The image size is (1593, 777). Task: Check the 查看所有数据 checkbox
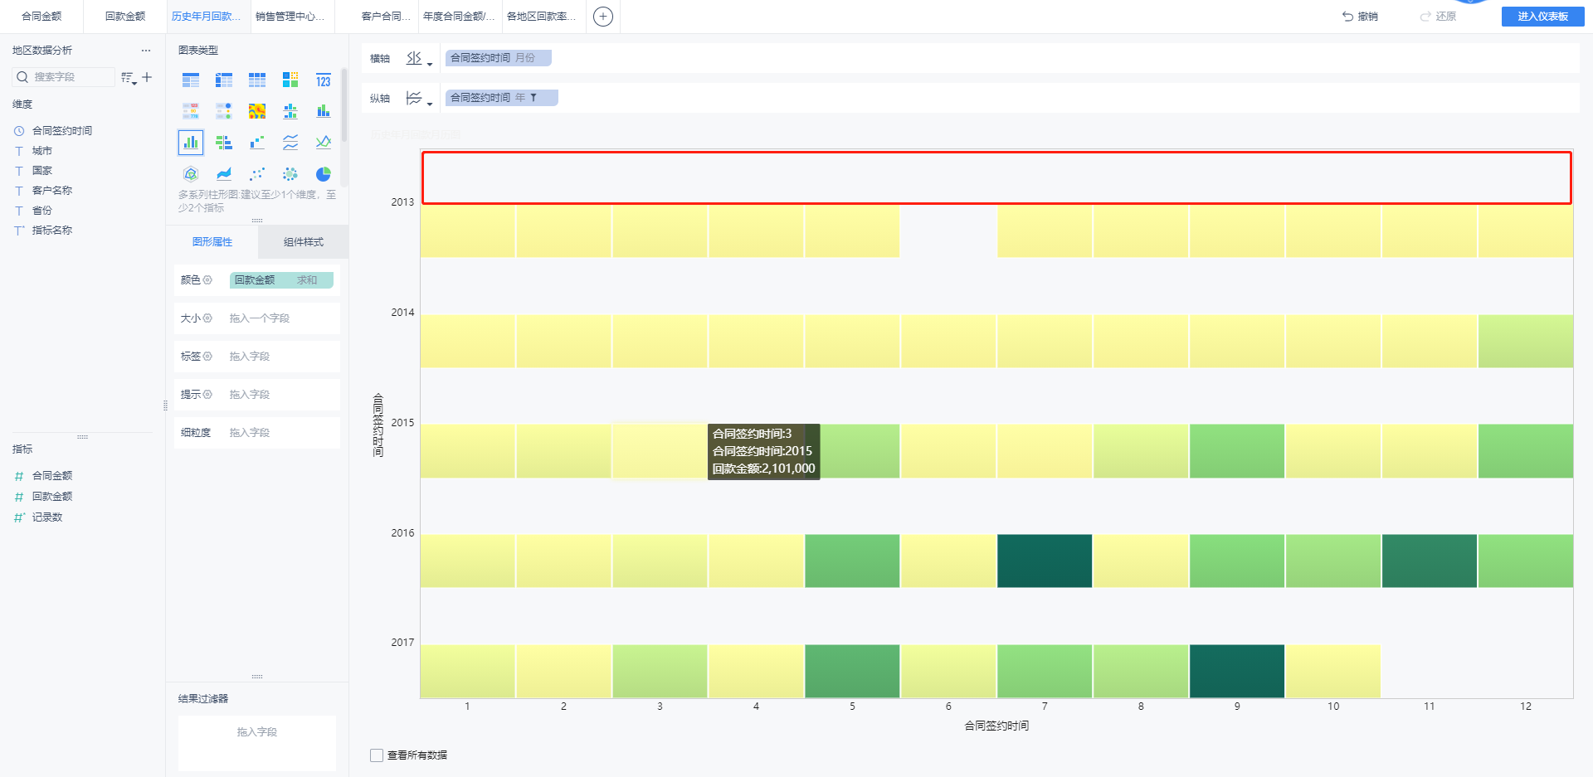click(x=377, y=755)
